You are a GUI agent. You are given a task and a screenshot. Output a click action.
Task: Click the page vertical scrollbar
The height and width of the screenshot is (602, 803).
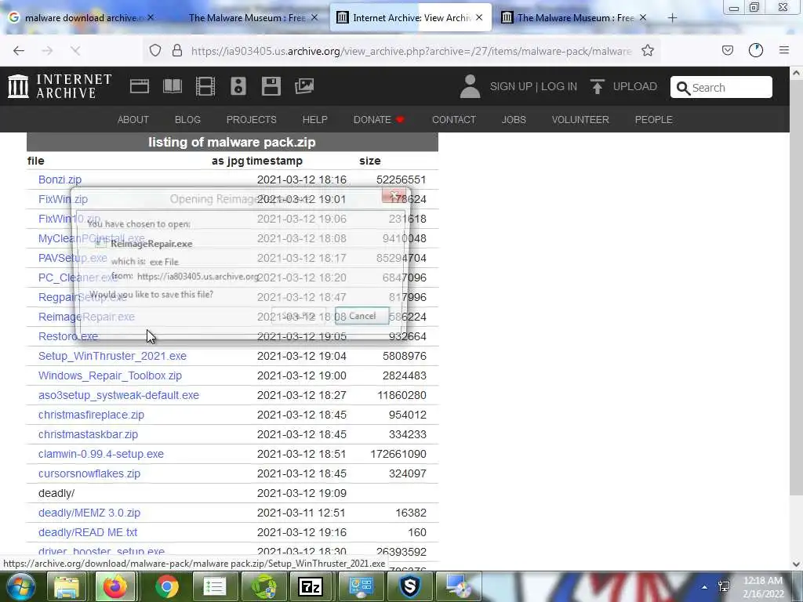tap(796, 287)
